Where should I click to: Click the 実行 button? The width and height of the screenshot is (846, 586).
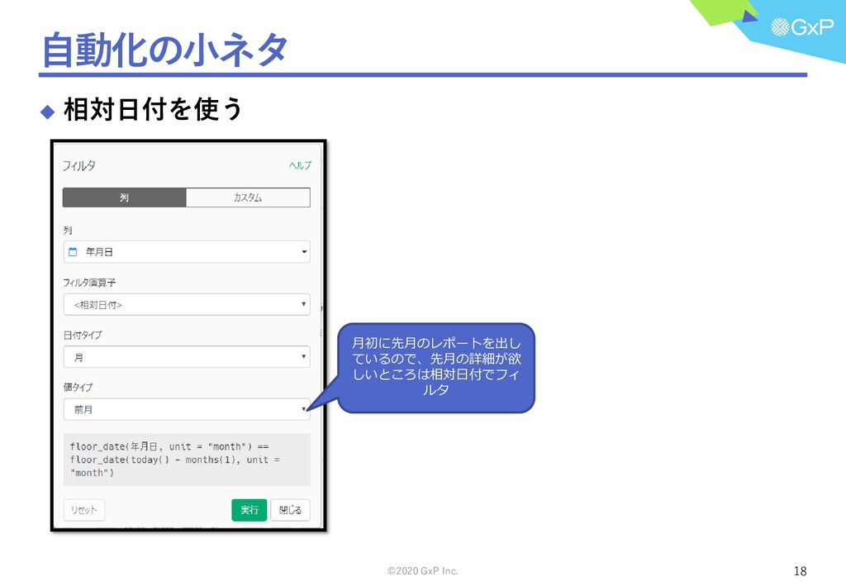250,510
